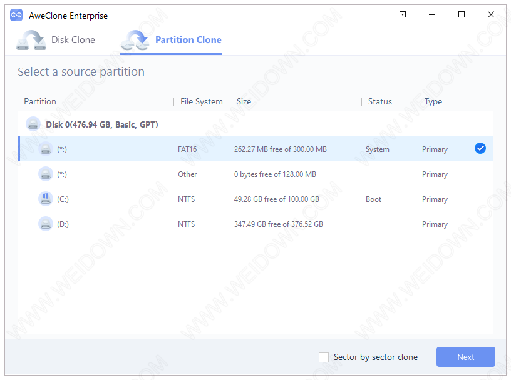Click the 49.28 GB free of 100.00 GB text
Screen dimensions: 511x380
click(x=276, y=199)
